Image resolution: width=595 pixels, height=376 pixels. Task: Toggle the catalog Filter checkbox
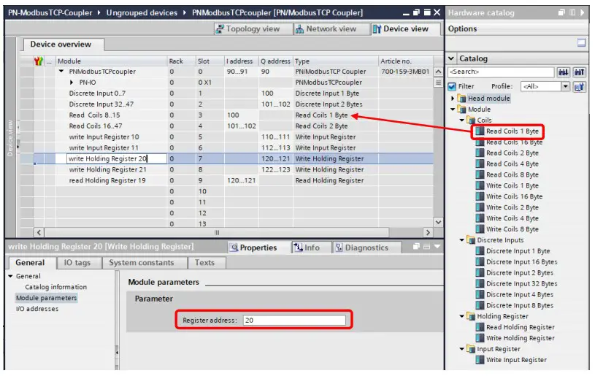[452, 86]
